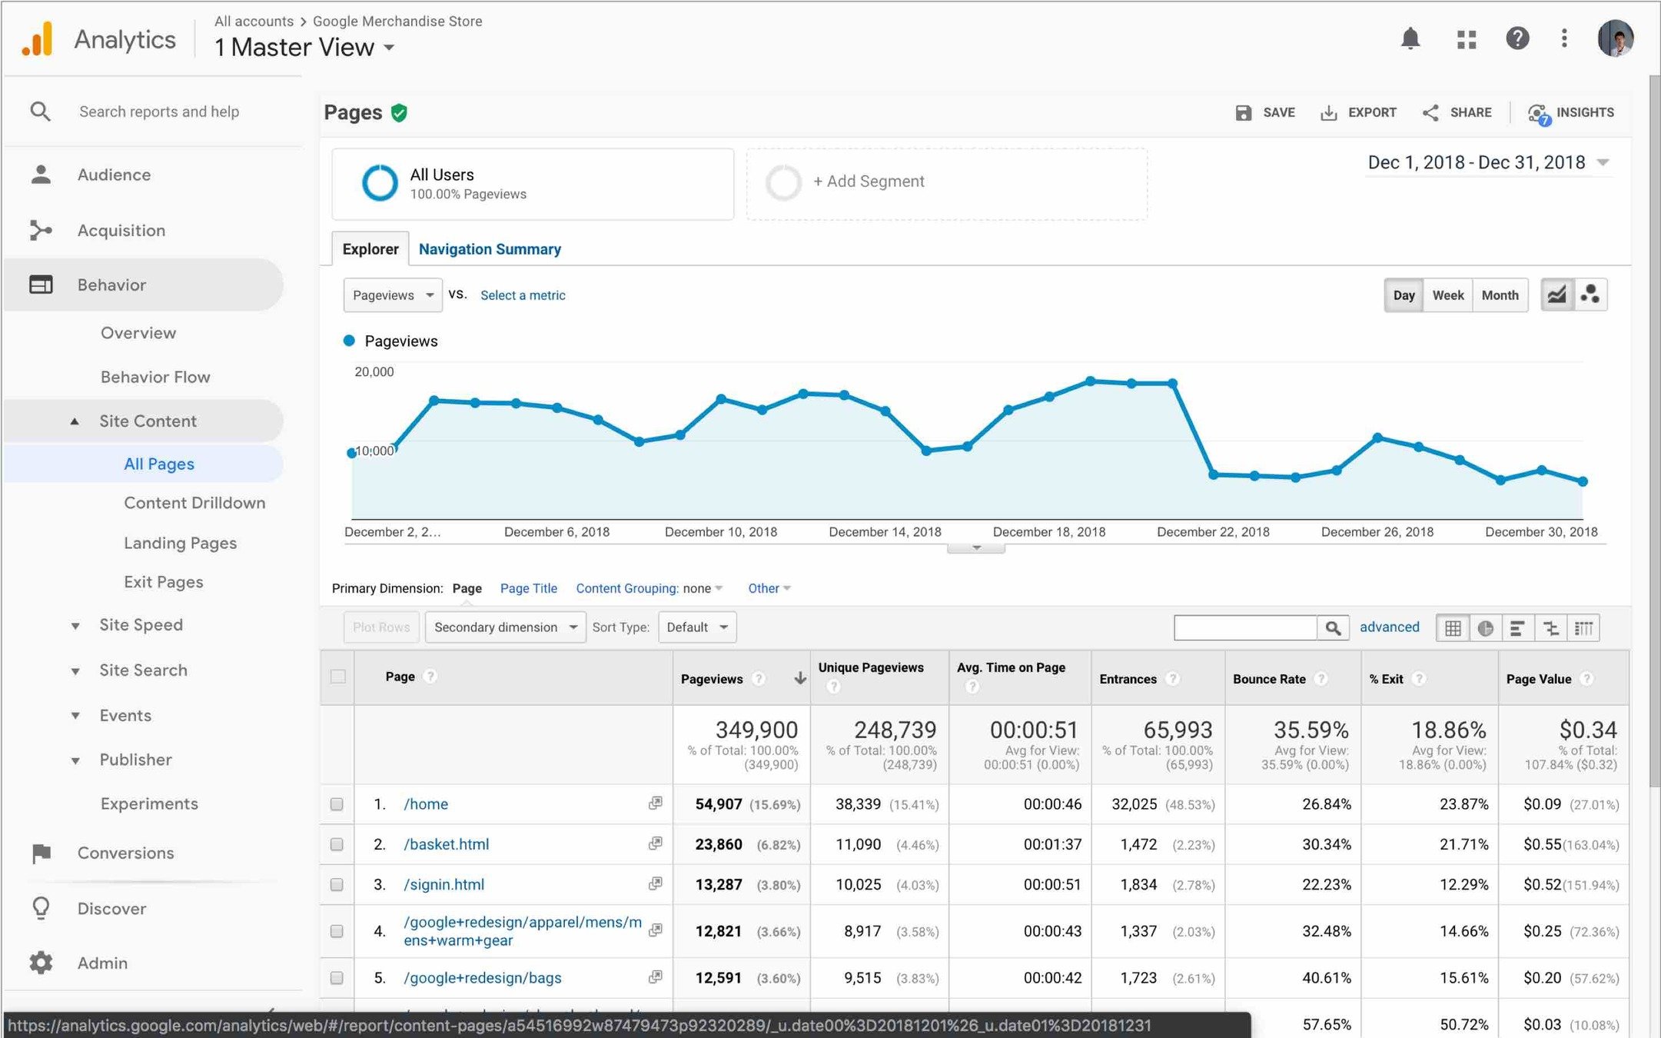Open Landing Pages in sidebar
The height and width of the screenshot is (1038, 1661).
coord(180,543)
